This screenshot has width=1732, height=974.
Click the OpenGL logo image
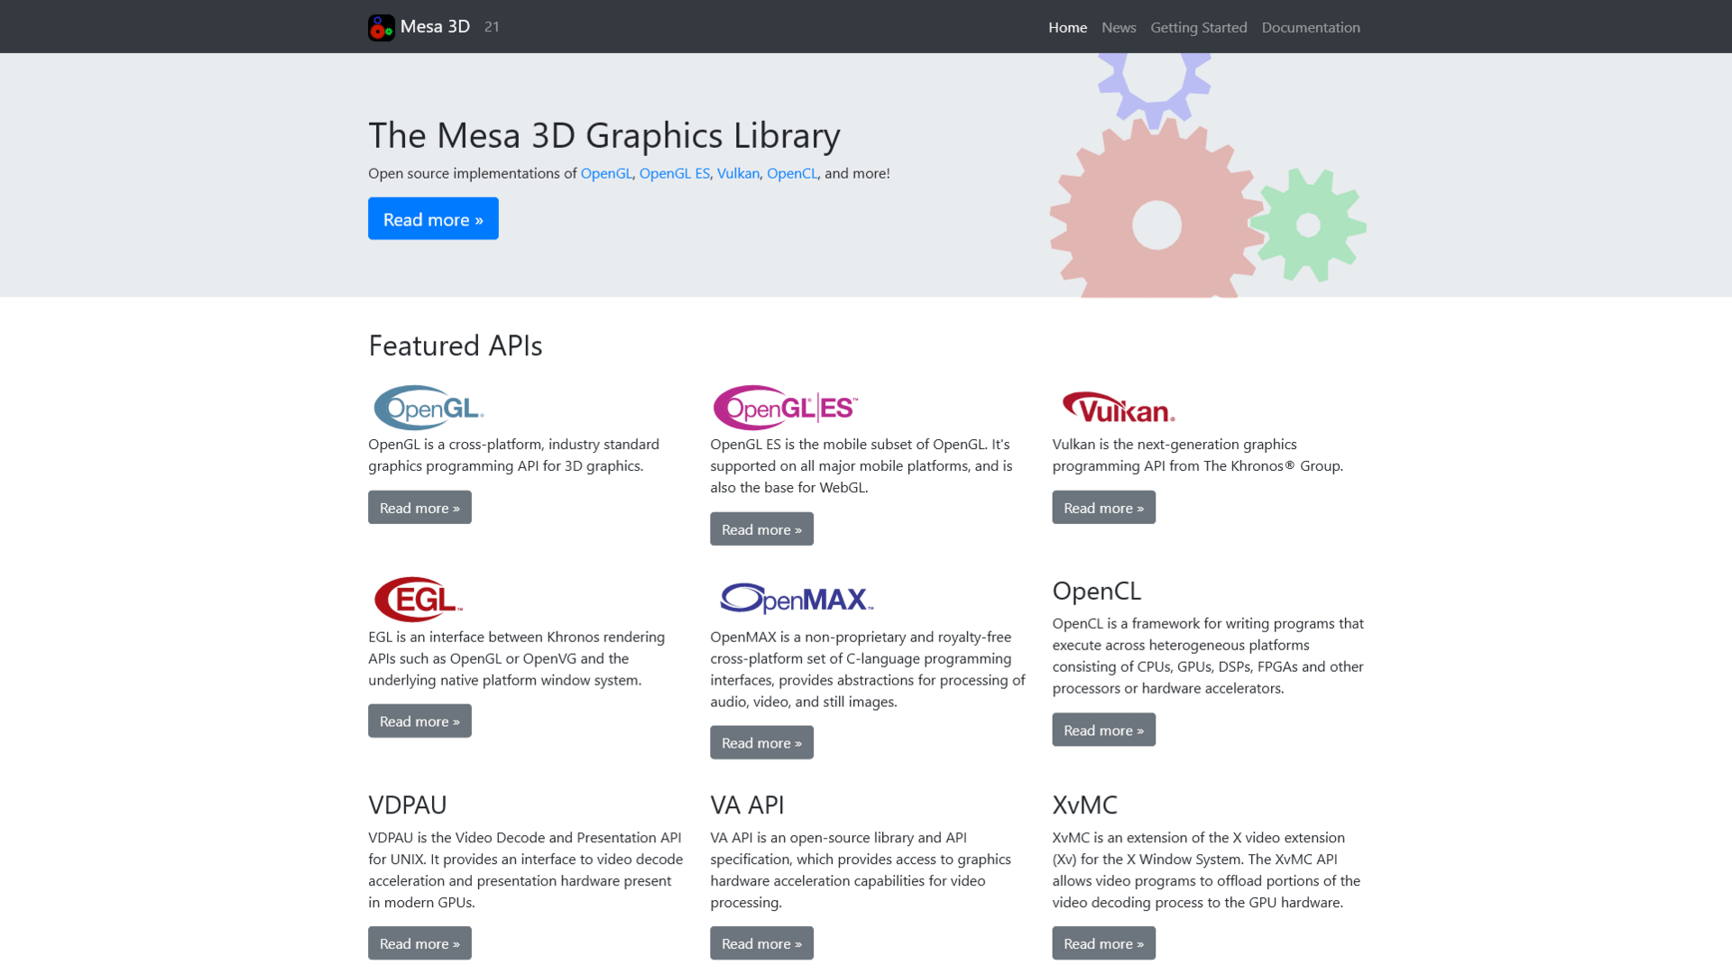click(428, 408)
